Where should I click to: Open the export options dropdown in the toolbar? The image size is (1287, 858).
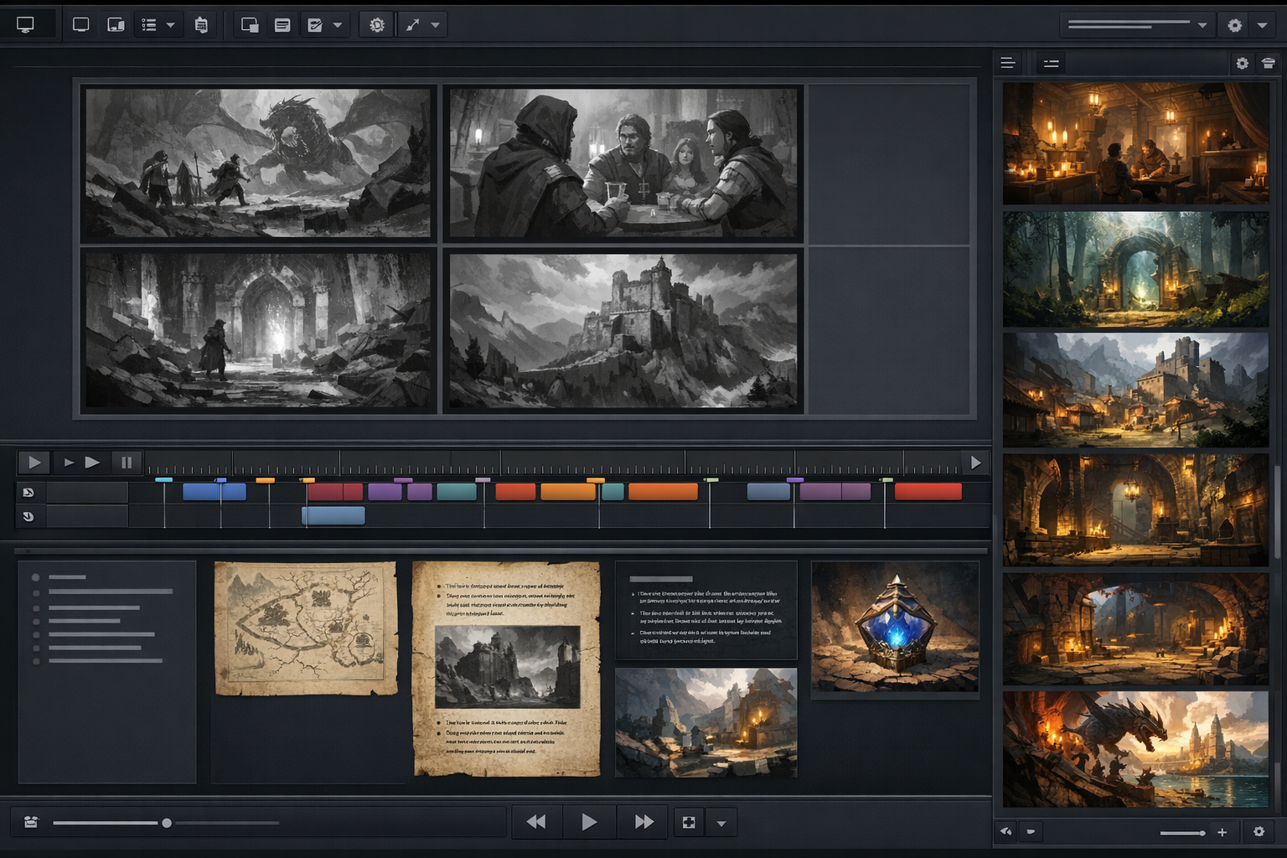pyautogui.click(x=435, y=24)
